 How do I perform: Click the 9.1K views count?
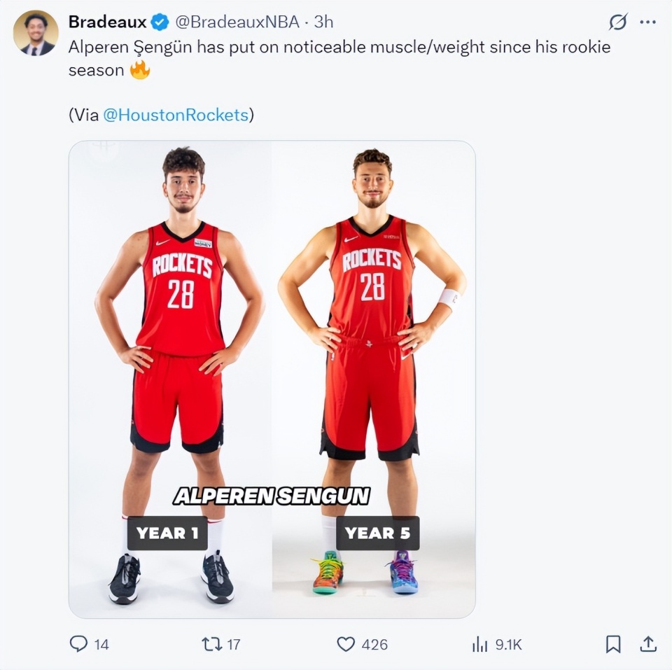(x=509, y=644)
